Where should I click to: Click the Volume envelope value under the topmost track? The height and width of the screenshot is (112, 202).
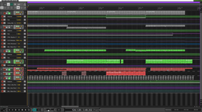19,17
